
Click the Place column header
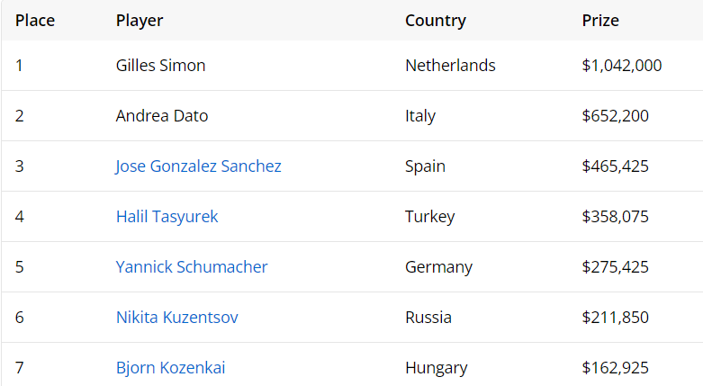(35, 21)
